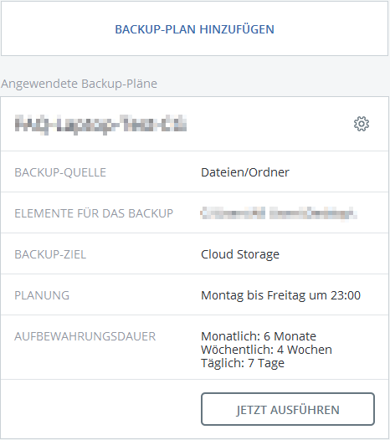Open the Cloud Storage destination value
Image resolution: width=390 pixels, height=440 pixels.
click(x=240, y=254)
